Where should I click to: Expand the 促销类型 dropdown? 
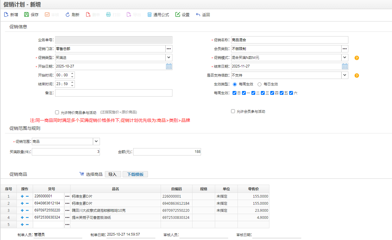[x=169, y=58]
